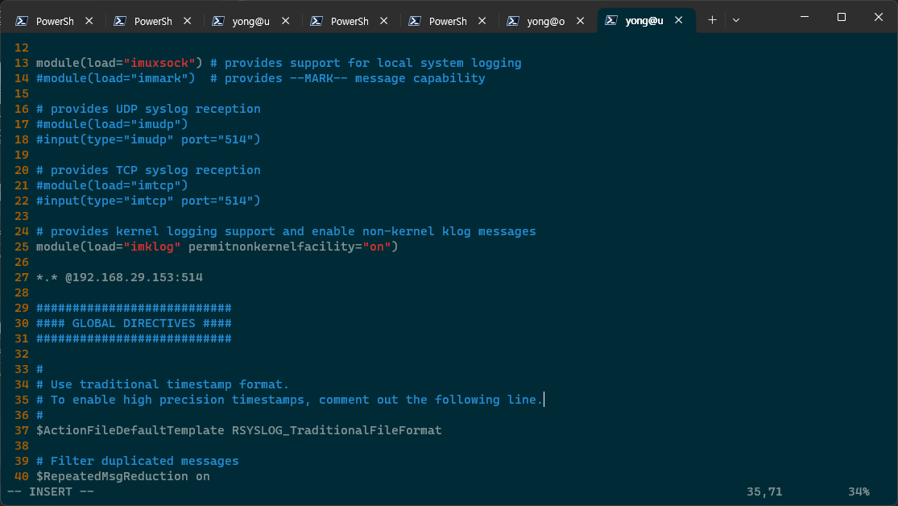This screenshot has width=898, height=506.
Task: Click '# provides TCP syslog reception' comment
Action: [148, 170]
